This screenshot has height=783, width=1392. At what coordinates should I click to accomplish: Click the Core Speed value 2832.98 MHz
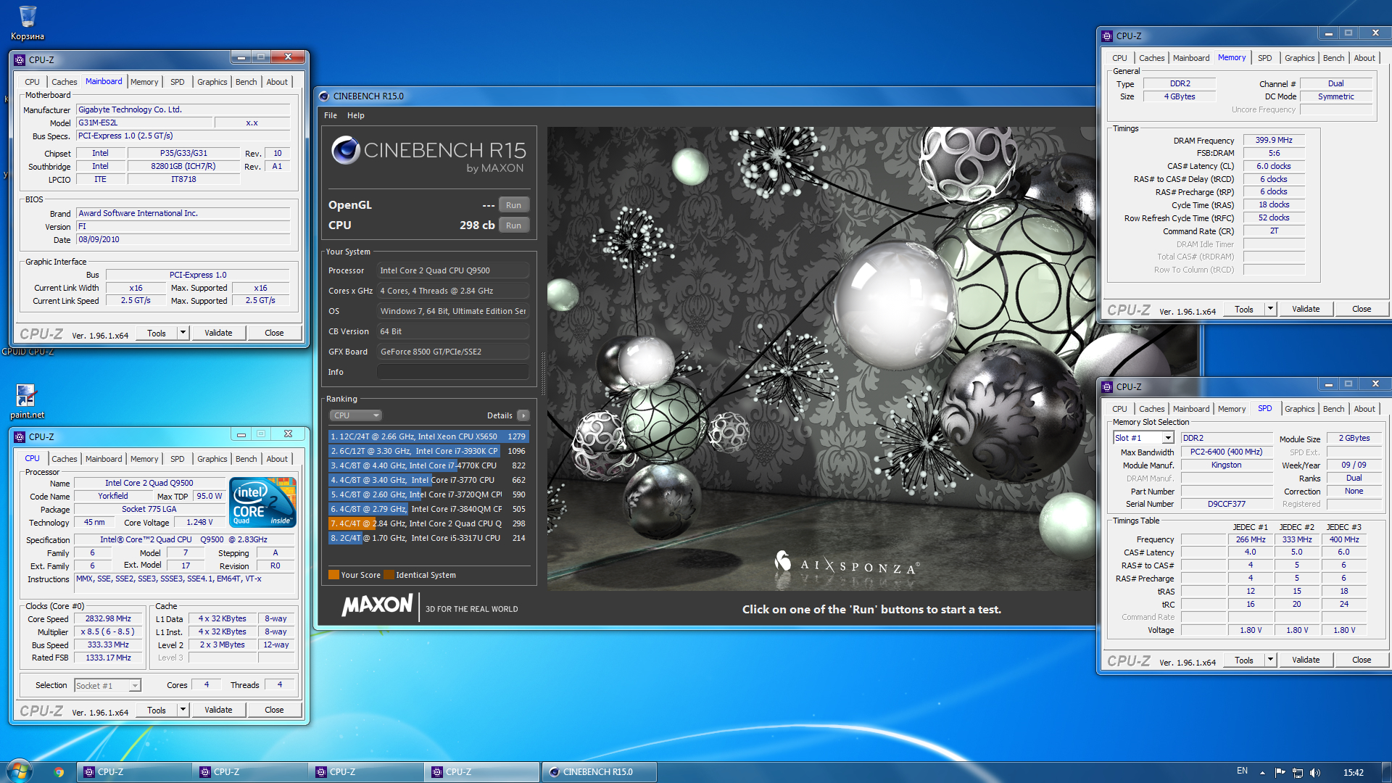[109, 619]
